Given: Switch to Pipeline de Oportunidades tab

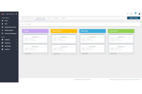Looking at the screenshot, I should pyautogui.click(x=27, y=18).
